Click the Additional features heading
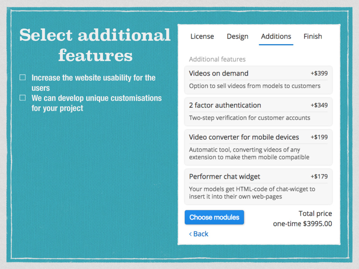The image size is (359, 269). click(217, 59)
